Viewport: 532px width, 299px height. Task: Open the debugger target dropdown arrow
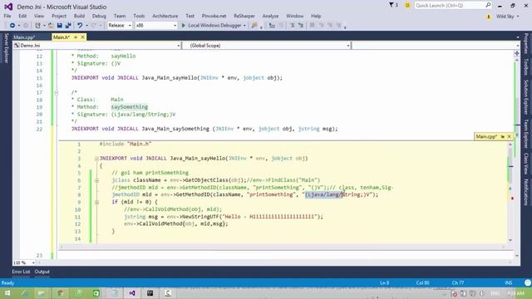point(244,26)
